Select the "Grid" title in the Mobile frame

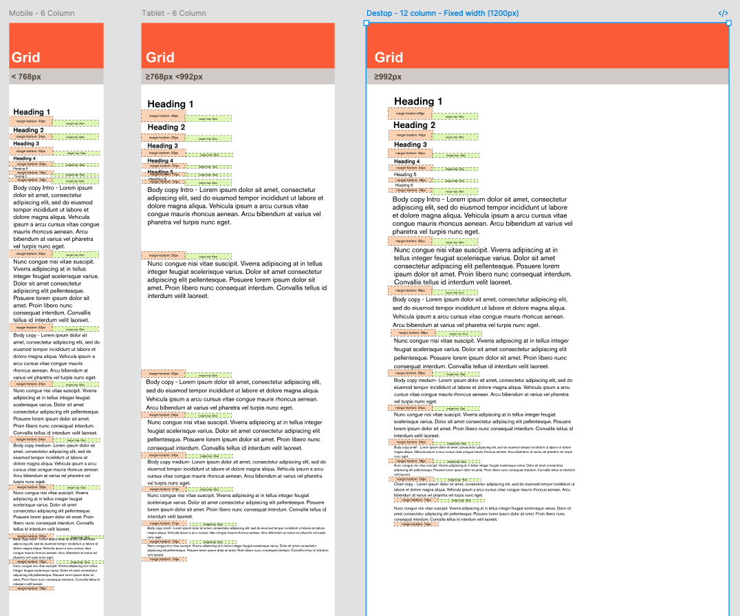(25, 58)
